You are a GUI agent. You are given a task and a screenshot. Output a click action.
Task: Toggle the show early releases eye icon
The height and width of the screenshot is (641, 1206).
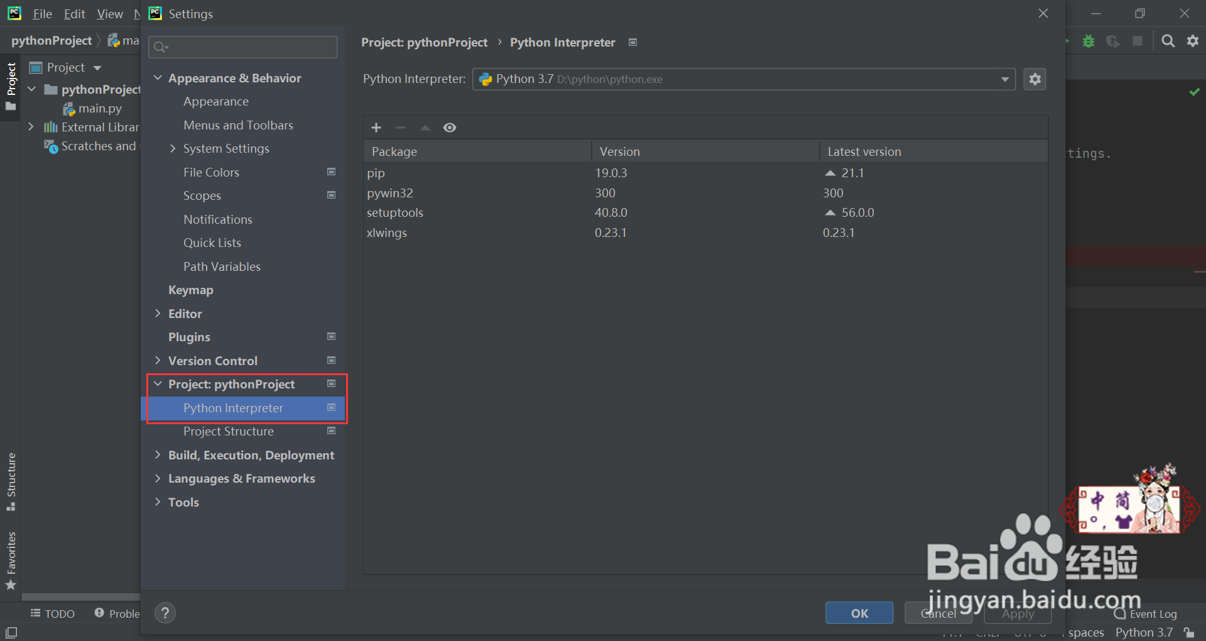tap(450, 128)
